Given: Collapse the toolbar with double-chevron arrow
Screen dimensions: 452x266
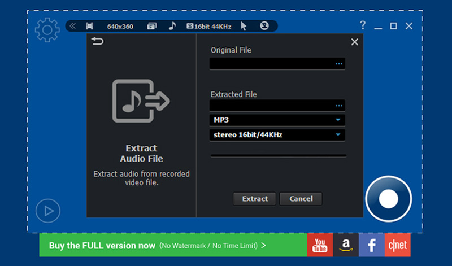Looking at the screenshot, I should tap(72, 26).
